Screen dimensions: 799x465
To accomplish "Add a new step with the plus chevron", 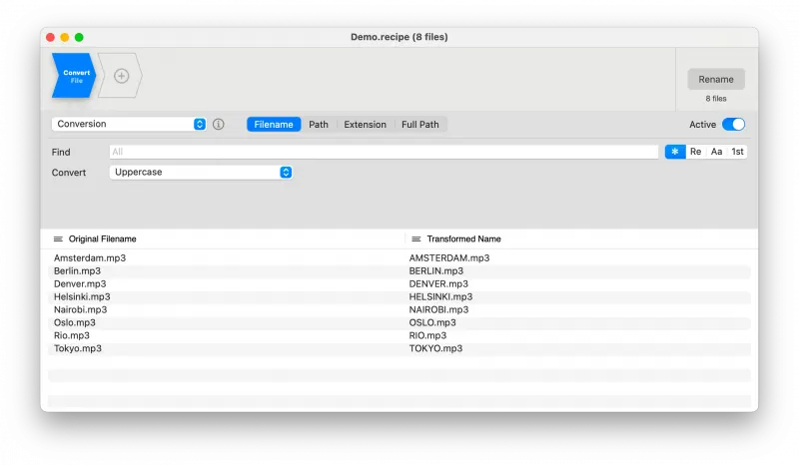I will point(121,76).
